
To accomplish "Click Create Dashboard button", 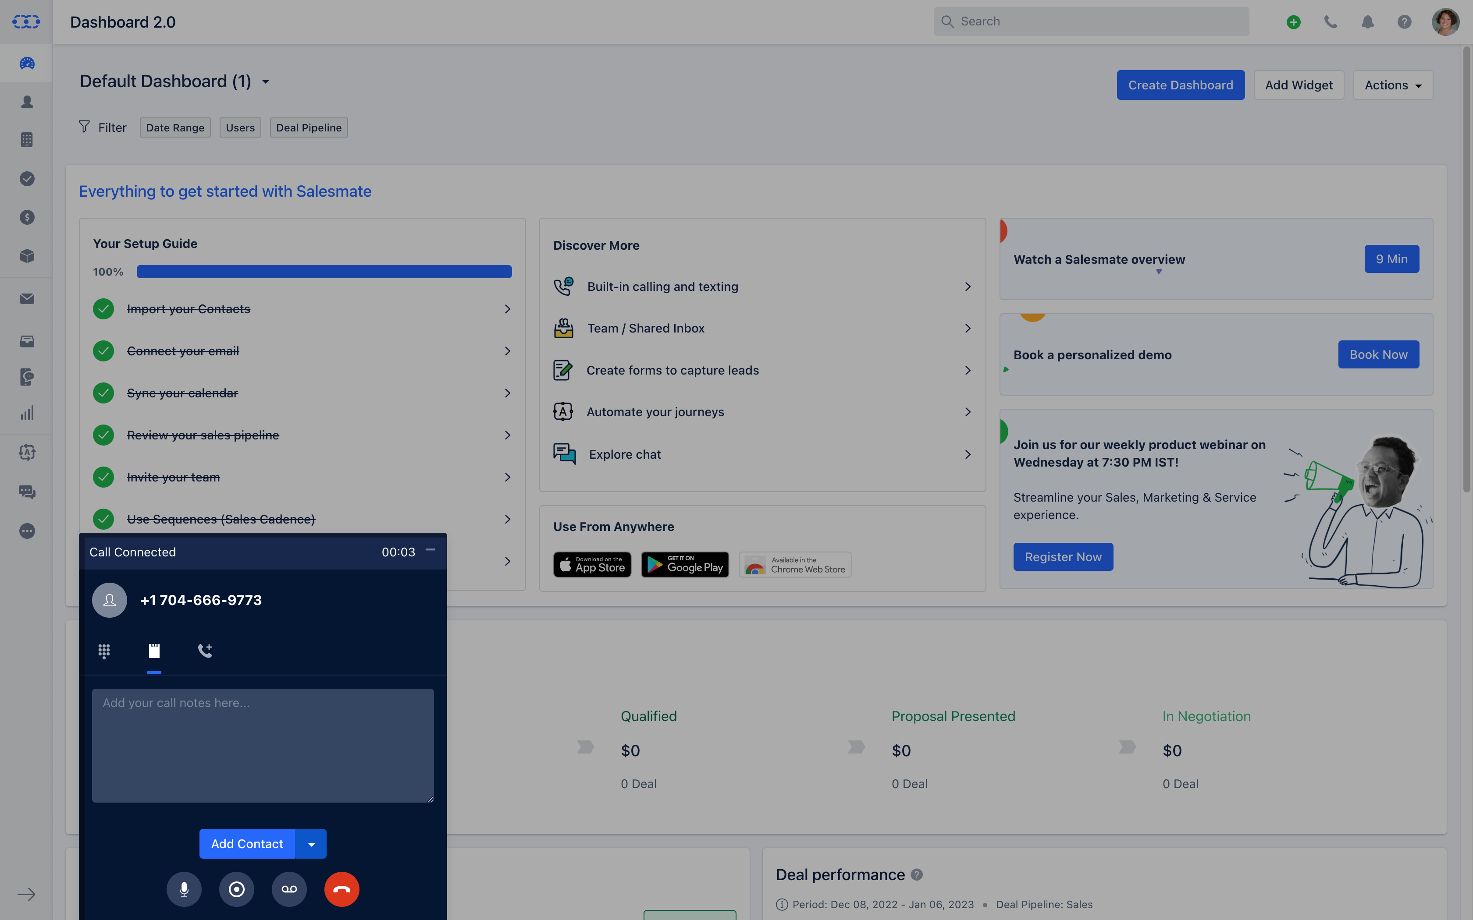I will tap(1180, 85).
